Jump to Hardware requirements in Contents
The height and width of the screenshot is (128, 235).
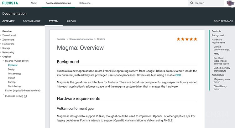coord(218,41)
